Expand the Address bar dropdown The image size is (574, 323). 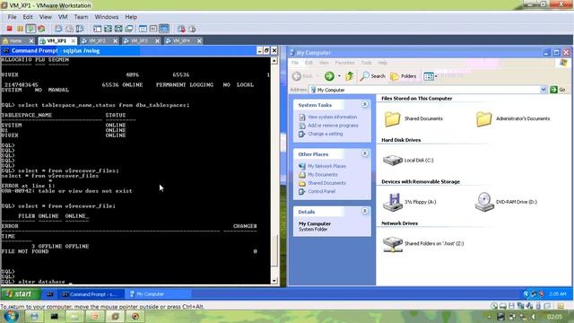point(544,90)
